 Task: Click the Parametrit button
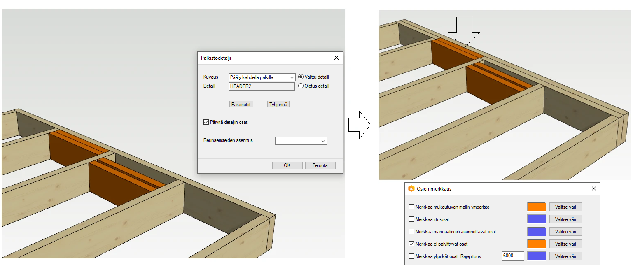241,105
